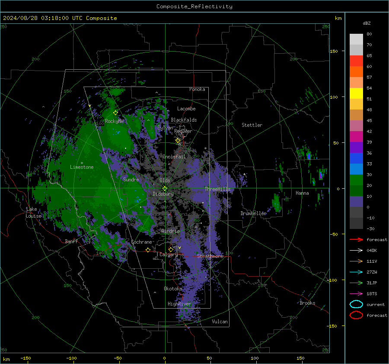Image resolution: width=389 pixels, height=364 pixels.
Task: Click the magenta 18TS arrow in legend
Action: pos(356,294)
